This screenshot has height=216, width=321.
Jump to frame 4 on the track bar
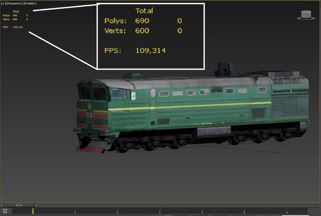coord(202,211)
